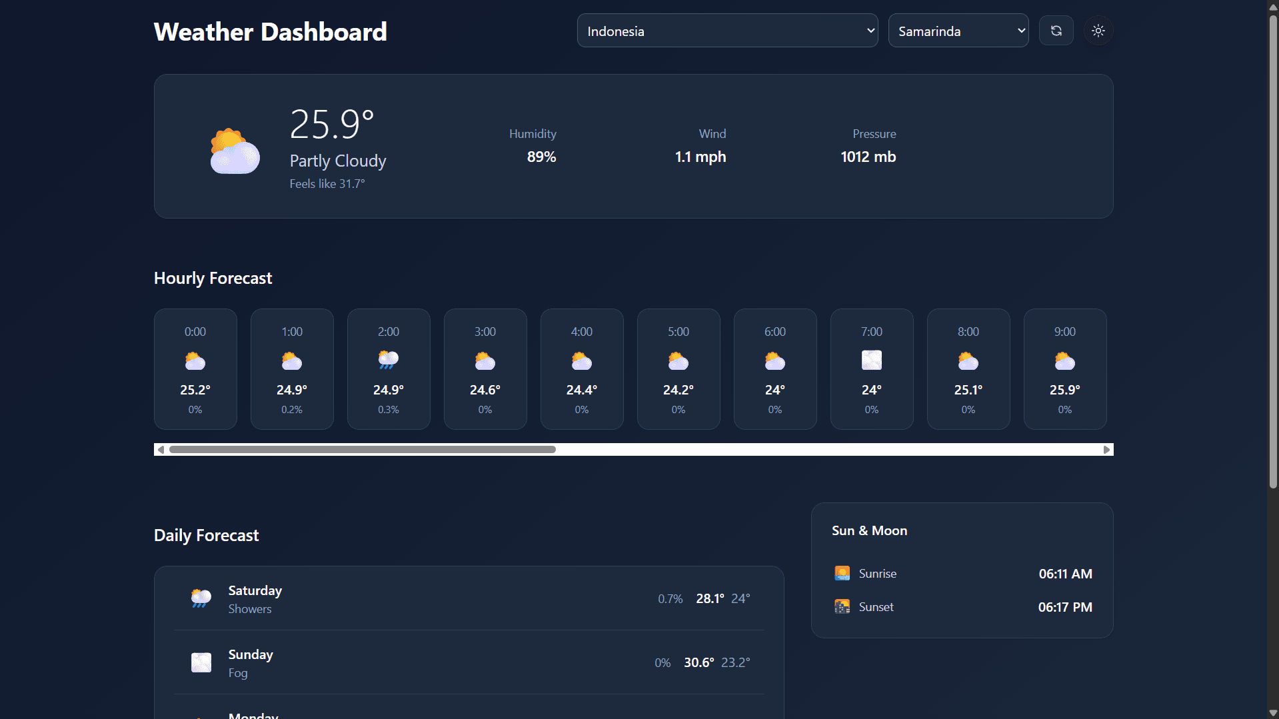Click the Saturday showers icon

201,598
